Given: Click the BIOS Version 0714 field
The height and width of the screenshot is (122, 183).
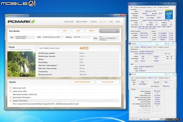Looking at the screenshot, I should coord(156,69).
